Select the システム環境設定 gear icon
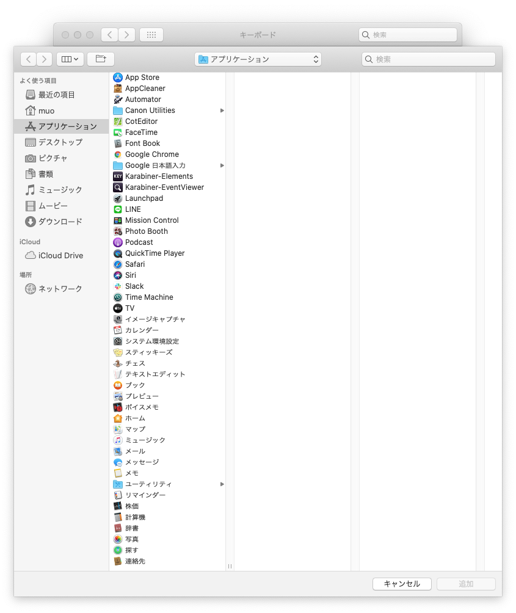Viewport: 516px width, 613px height. tap(118, 341)
